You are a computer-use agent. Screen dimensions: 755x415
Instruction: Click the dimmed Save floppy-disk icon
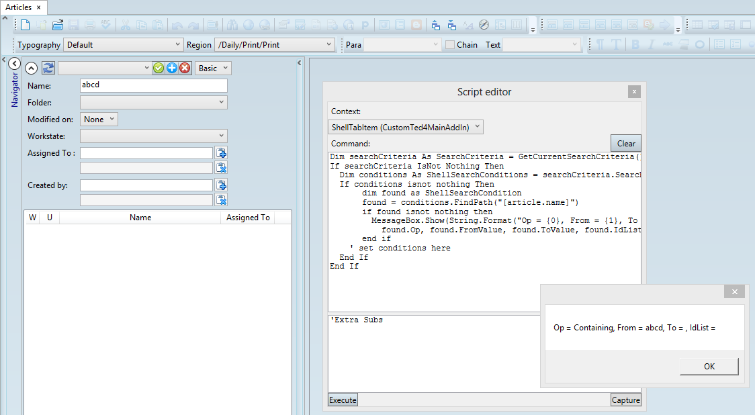[x=74, y=25]
